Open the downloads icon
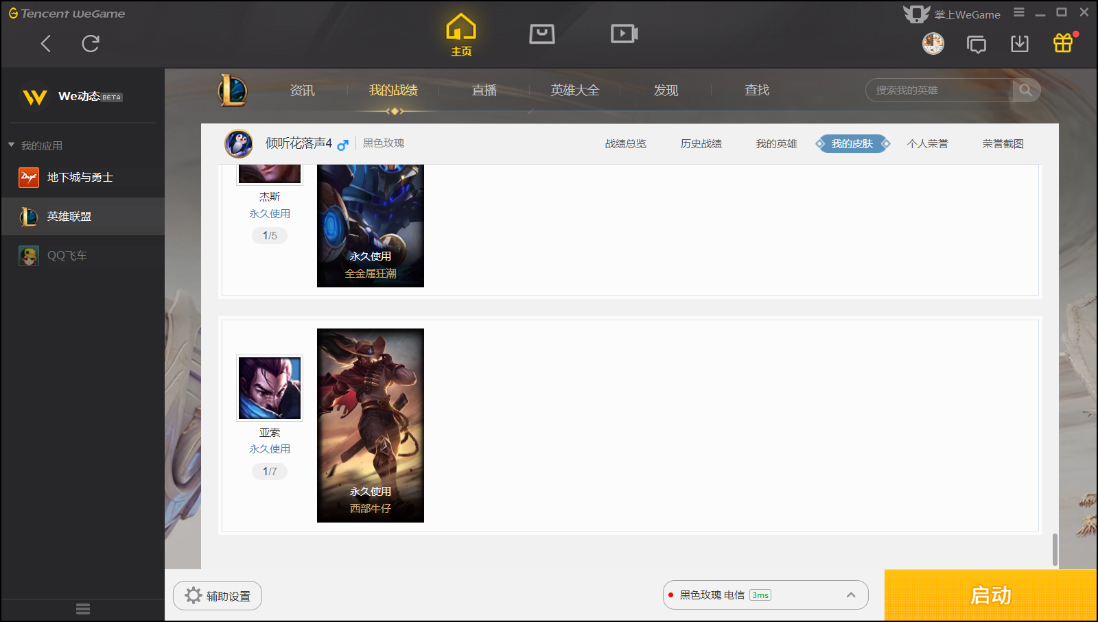 tap(1020, 44)
